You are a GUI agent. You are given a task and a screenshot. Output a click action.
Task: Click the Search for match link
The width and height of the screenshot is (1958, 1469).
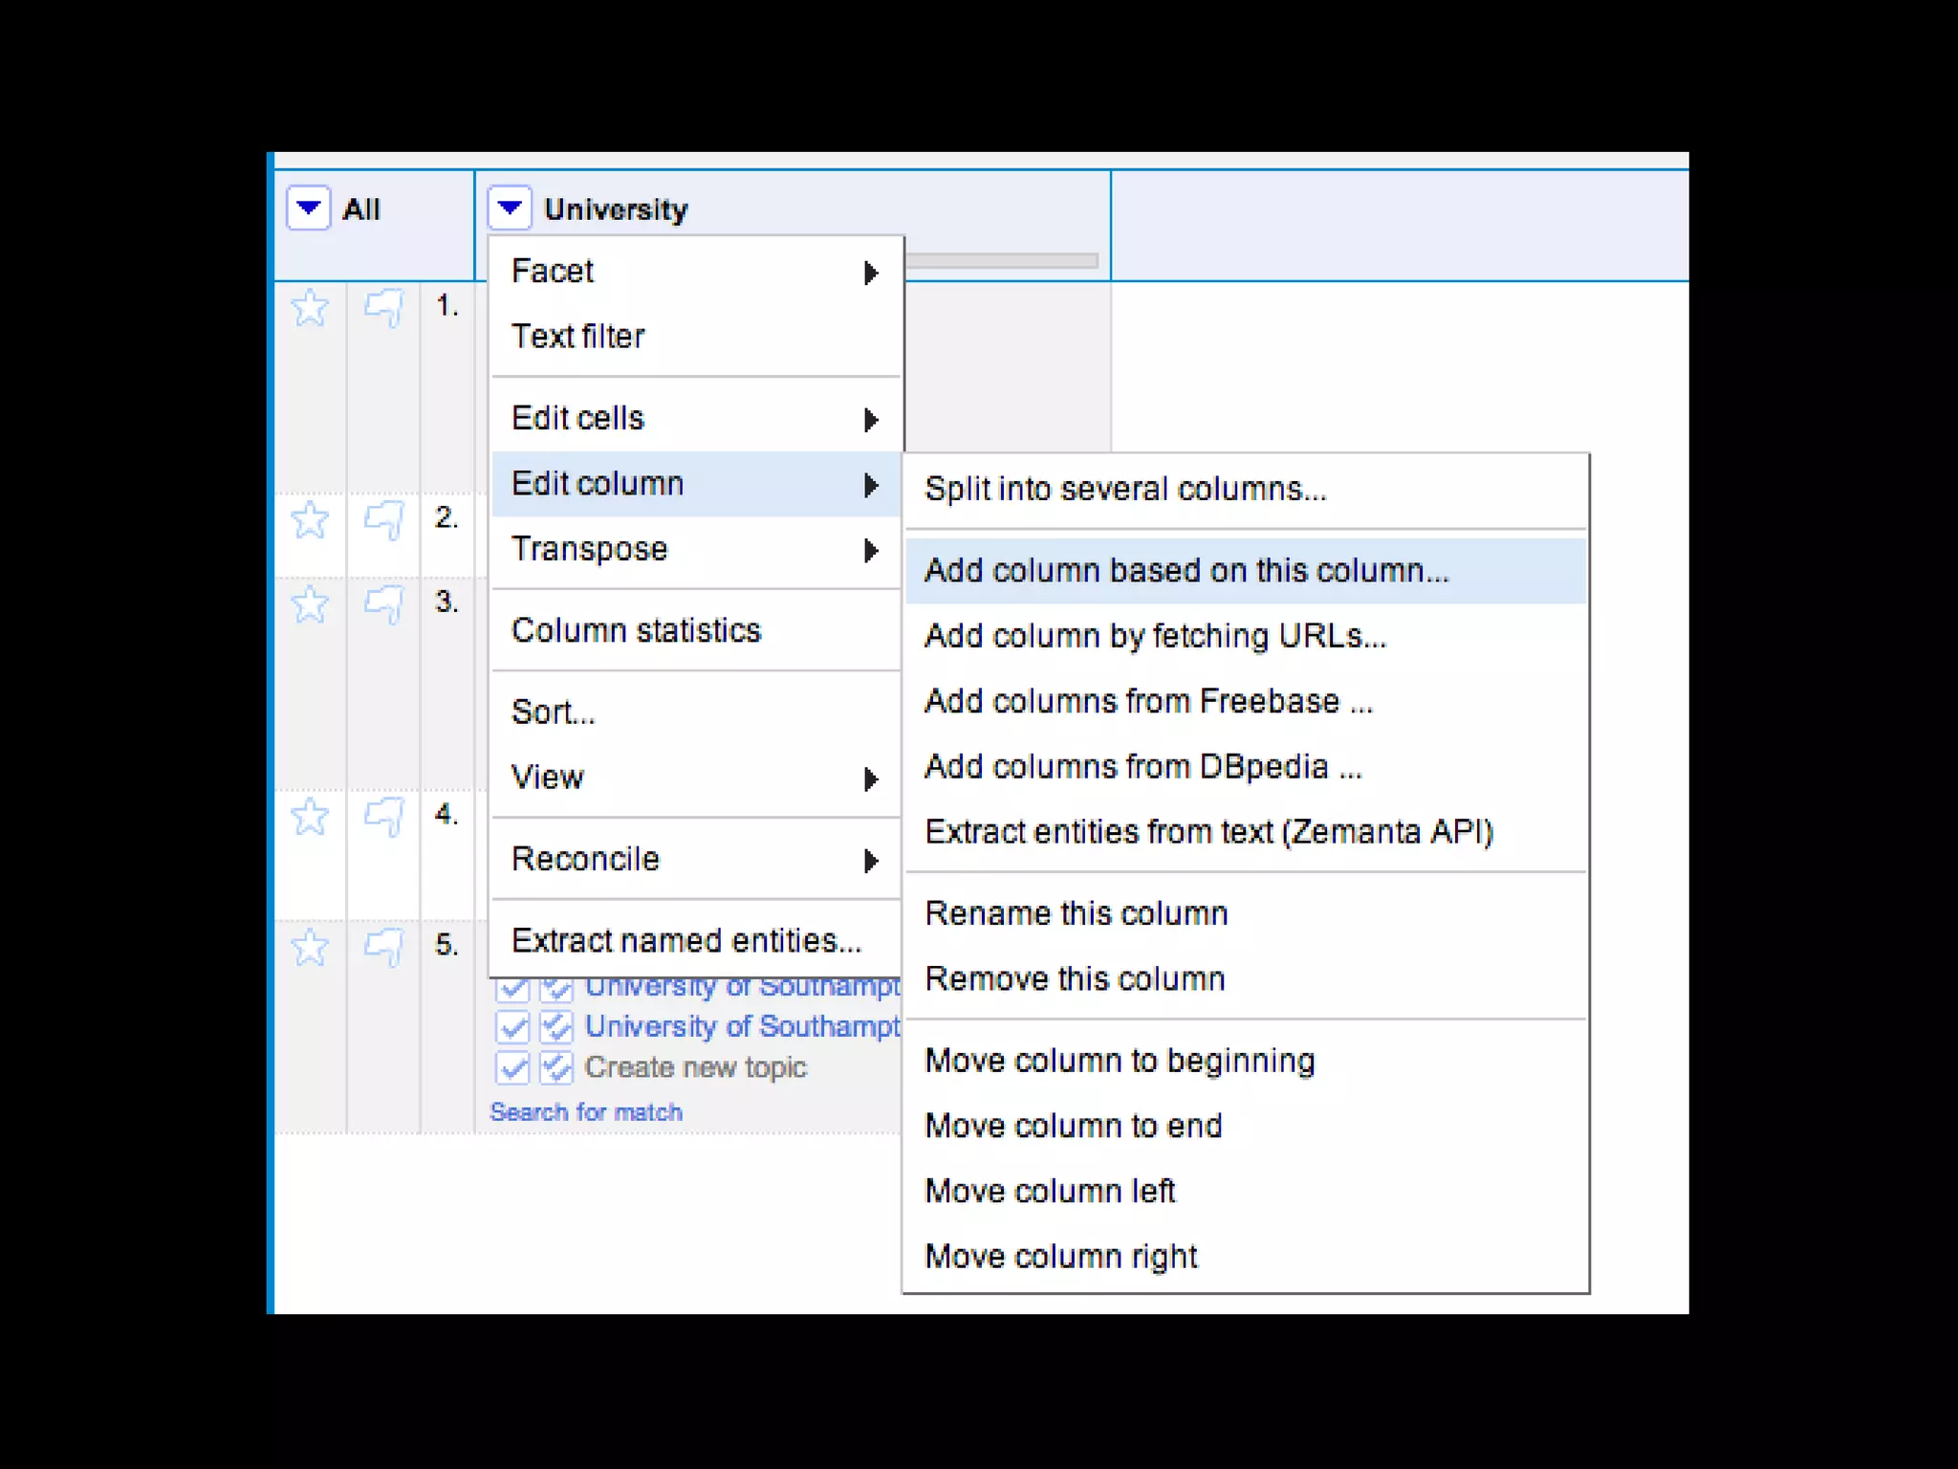tap(586, 1112)
